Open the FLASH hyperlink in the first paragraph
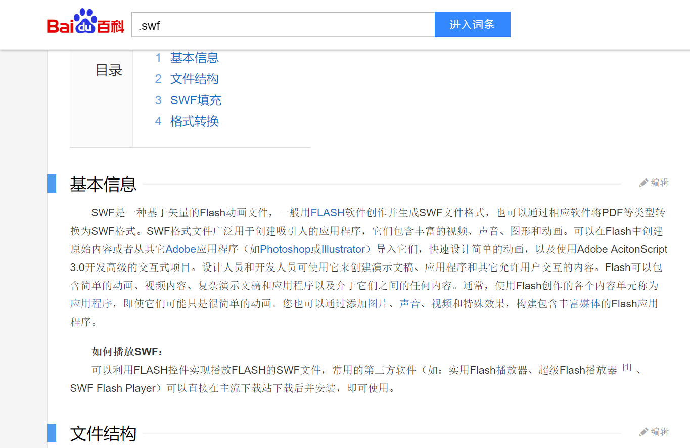Viewport: 690px width, 448px height. point(327,212)
